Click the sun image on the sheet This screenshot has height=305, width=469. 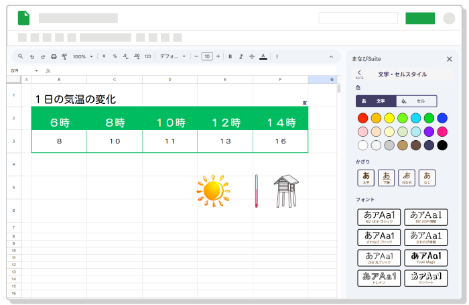(x=213, y=189)
